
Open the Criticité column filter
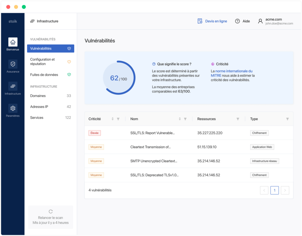point(118,119)
